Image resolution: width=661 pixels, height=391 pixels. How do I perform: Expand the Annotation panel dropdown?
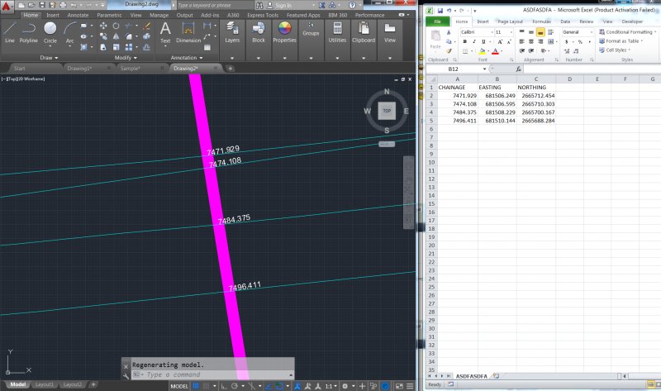pyautogui.click(x=187, y=57)
